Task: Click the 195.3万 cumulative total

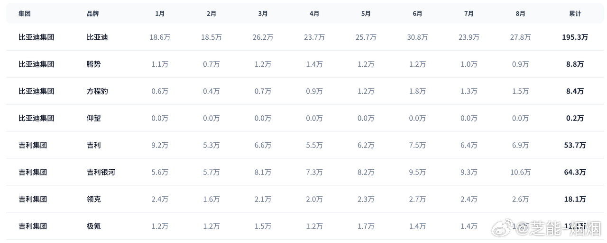Action: click(x=575, y=37)
